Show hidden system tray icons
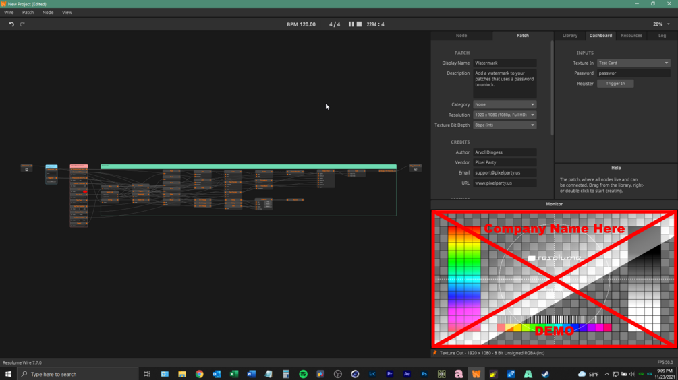Viewport: 678px width, 380px height. pyautogui.click(x=606, y=374)
